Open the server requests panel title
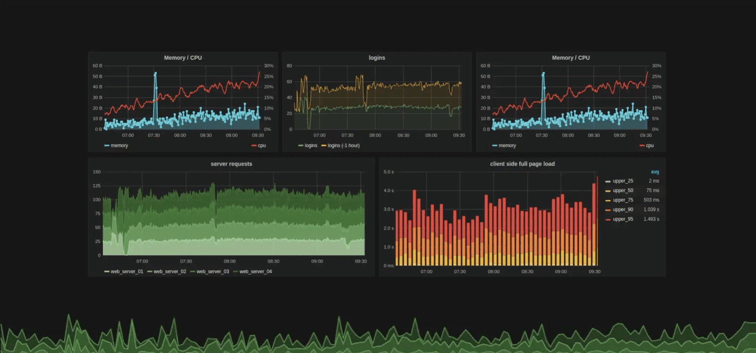 (x=231, y=164)
